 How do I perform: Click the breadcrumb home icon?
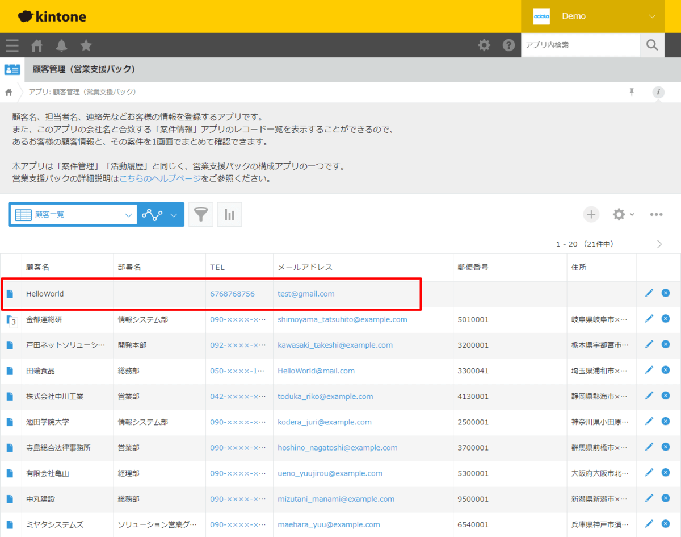pos(9,92)
